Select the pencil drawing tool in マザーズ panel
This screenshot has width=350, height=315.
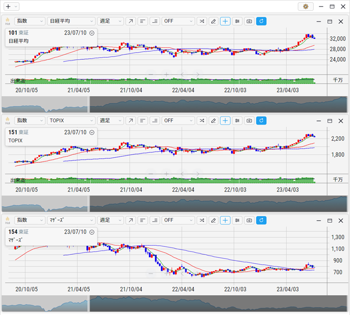(214, 220)
